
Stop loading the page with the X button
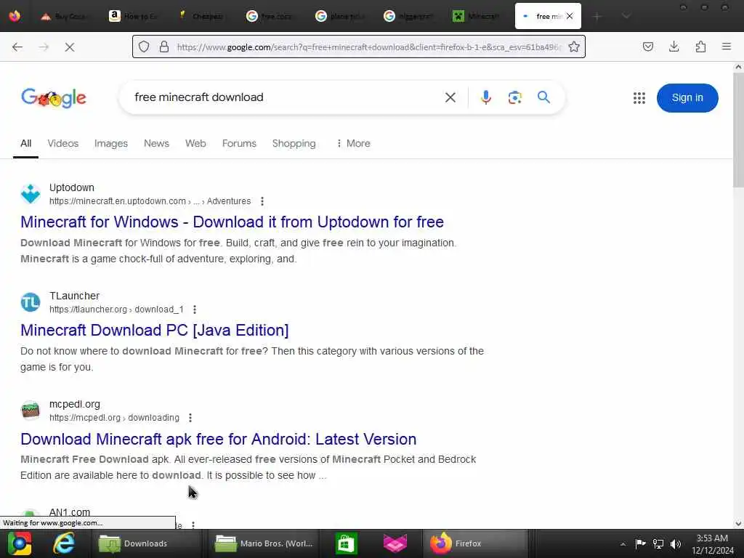point(69,47)
